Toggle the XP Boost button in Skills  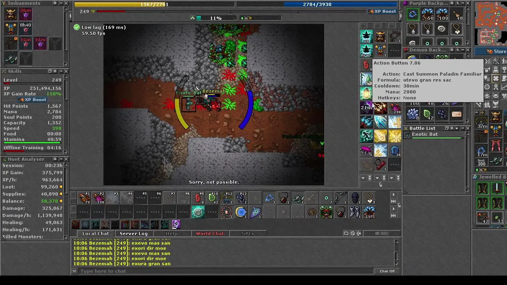(x=33, y=100)
